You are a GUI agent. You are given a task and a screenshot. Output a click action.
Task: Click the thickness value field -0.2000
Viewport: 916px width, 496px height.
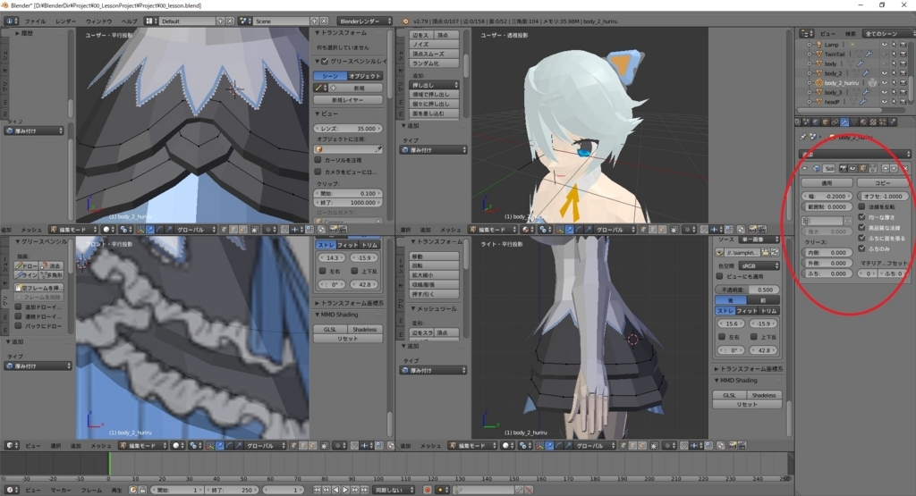[x=827, y=196]
